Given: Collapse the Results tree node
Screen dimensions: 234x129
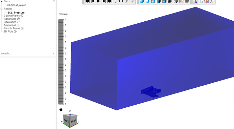Looking at the screenshot, I should click(x=1, y=9).
